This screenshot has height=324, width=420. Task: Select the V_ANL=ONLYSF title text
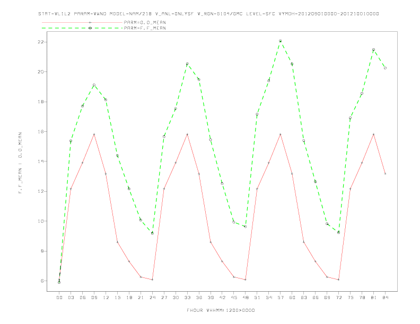pos(174,14)
